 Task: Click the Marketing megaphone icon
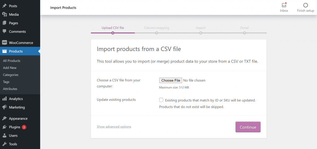coord(5,107)
